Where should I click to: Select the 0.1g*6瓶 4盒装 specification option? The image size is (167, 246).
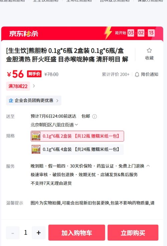click(x=77, y=149)
